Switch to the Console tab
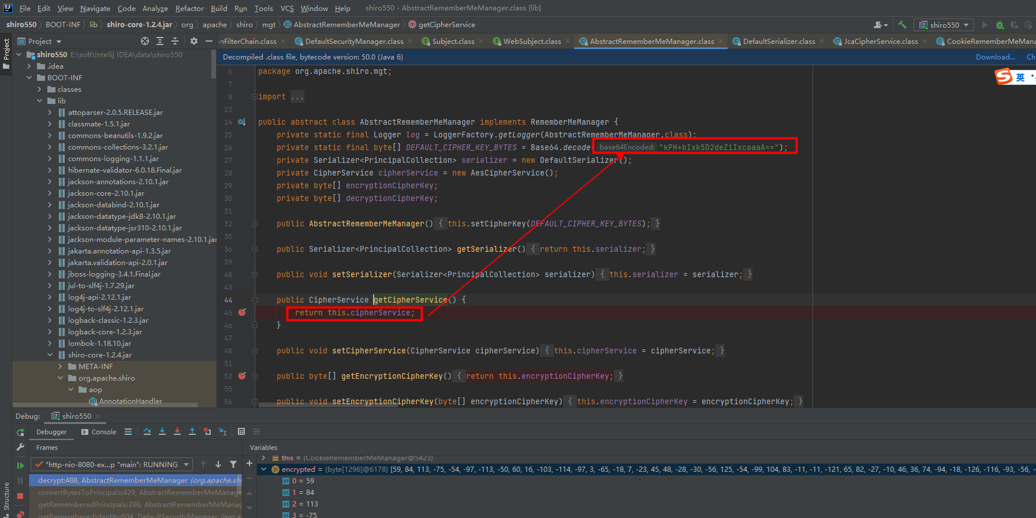The image size is (1036, 518). [99, 431]
